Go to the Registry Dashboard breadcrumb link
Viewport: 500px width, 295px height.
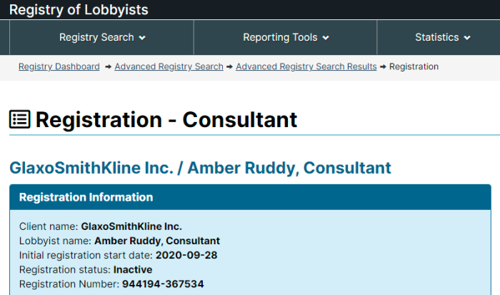pos(59,66)
